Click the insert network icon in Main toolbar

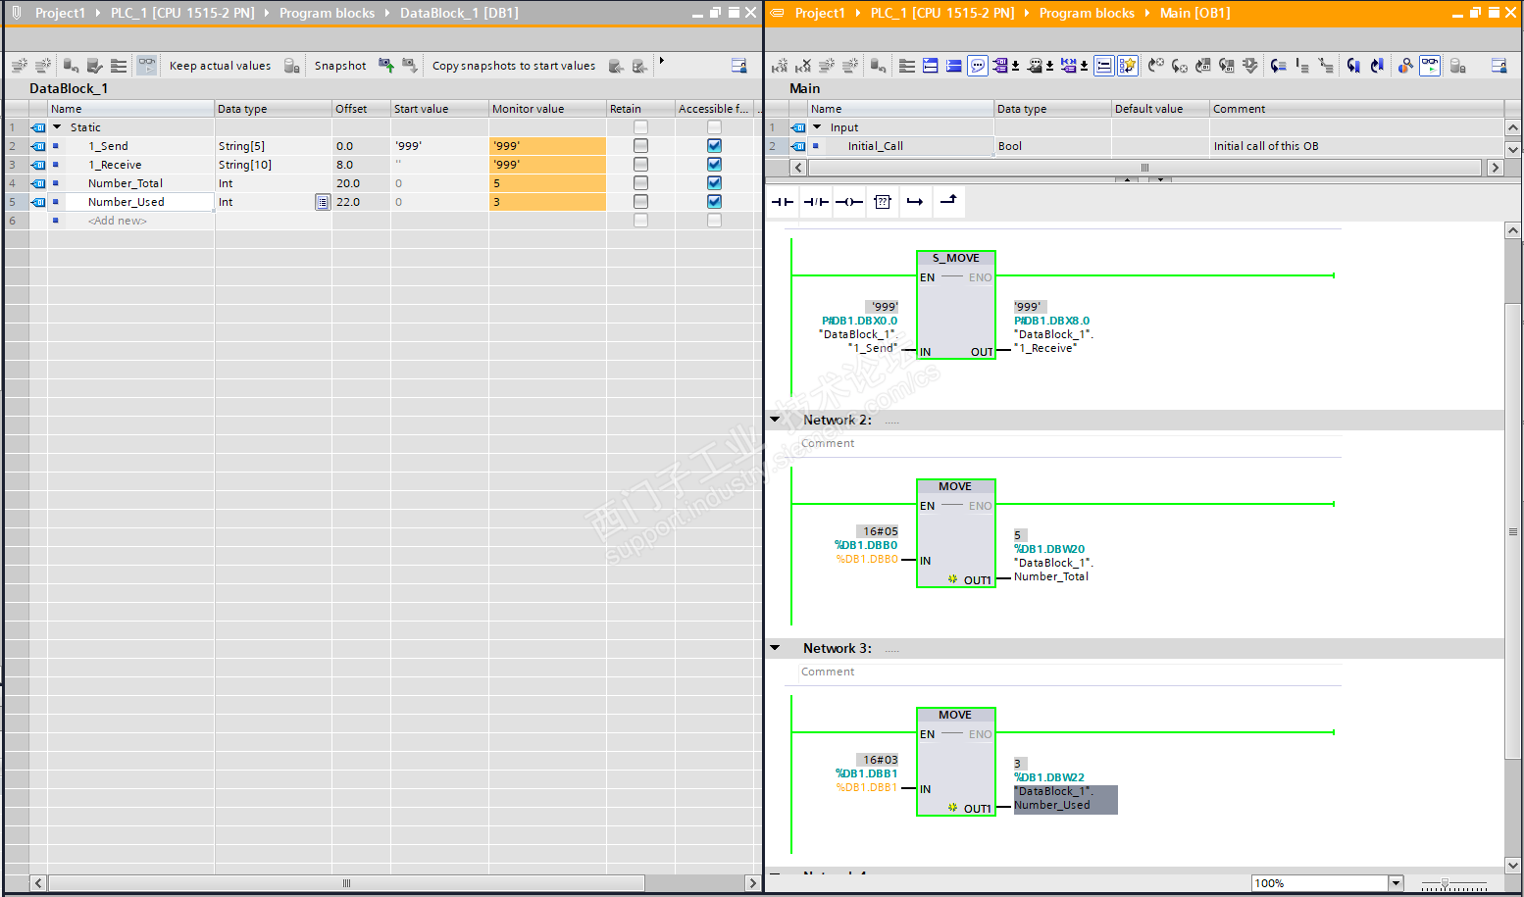click(780, 66)
